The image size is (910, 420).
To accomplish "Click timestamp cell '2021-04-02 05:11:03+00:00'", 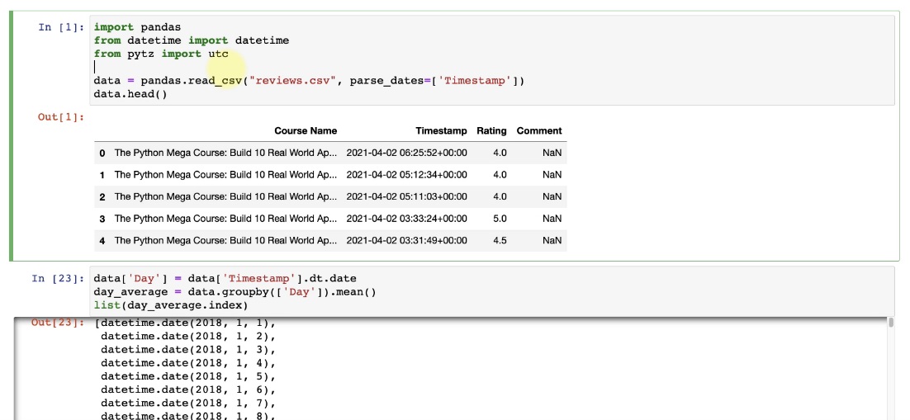I will point(406,197).
